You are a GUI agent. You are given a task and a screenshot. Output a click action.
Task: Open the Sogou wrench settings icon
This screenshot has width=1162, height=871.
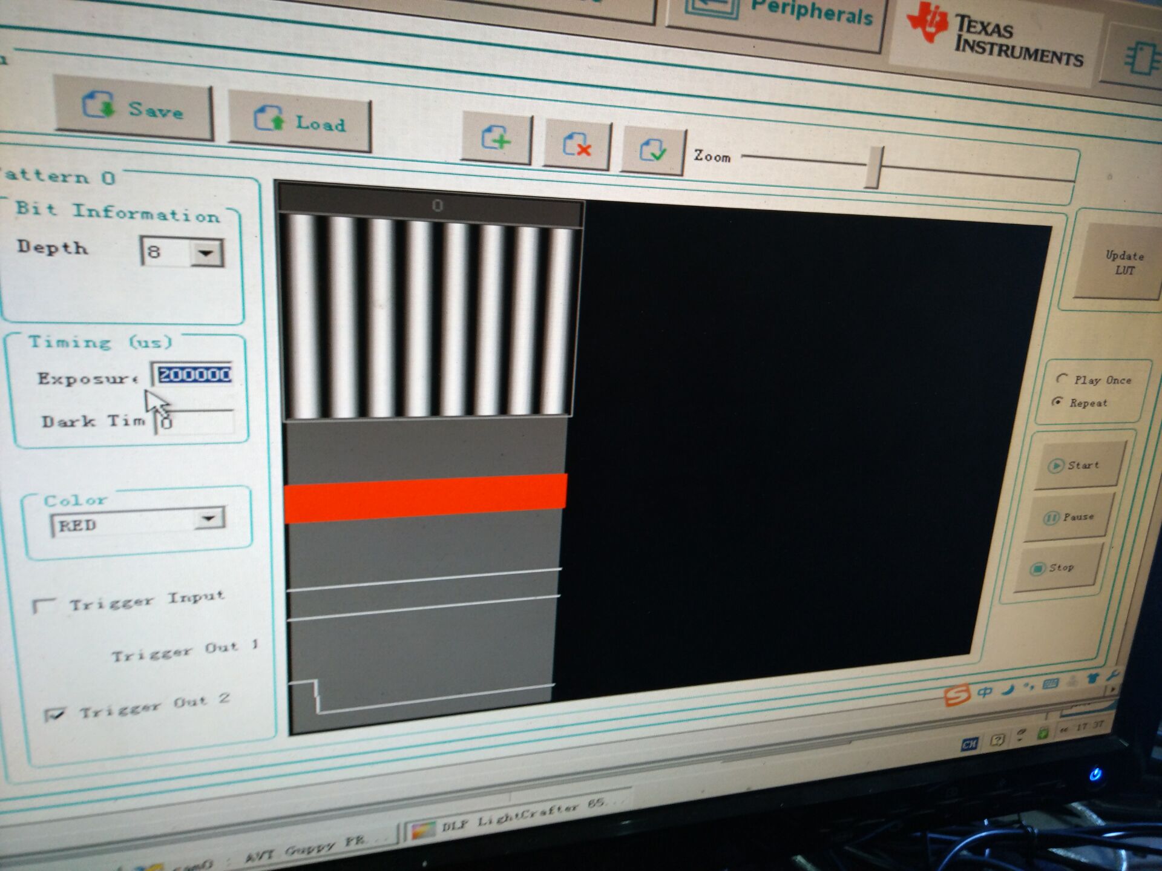pos(1112,675)
